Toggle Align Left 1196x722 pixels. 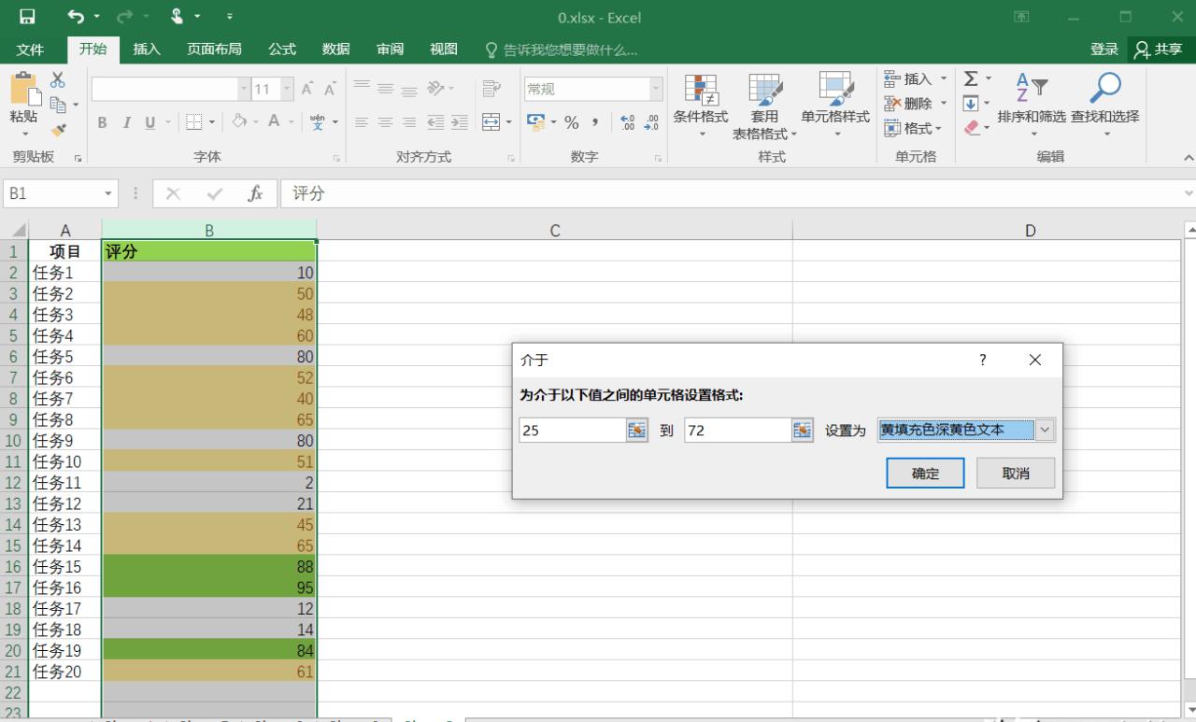pyautogui.click(x=363, y=121)
